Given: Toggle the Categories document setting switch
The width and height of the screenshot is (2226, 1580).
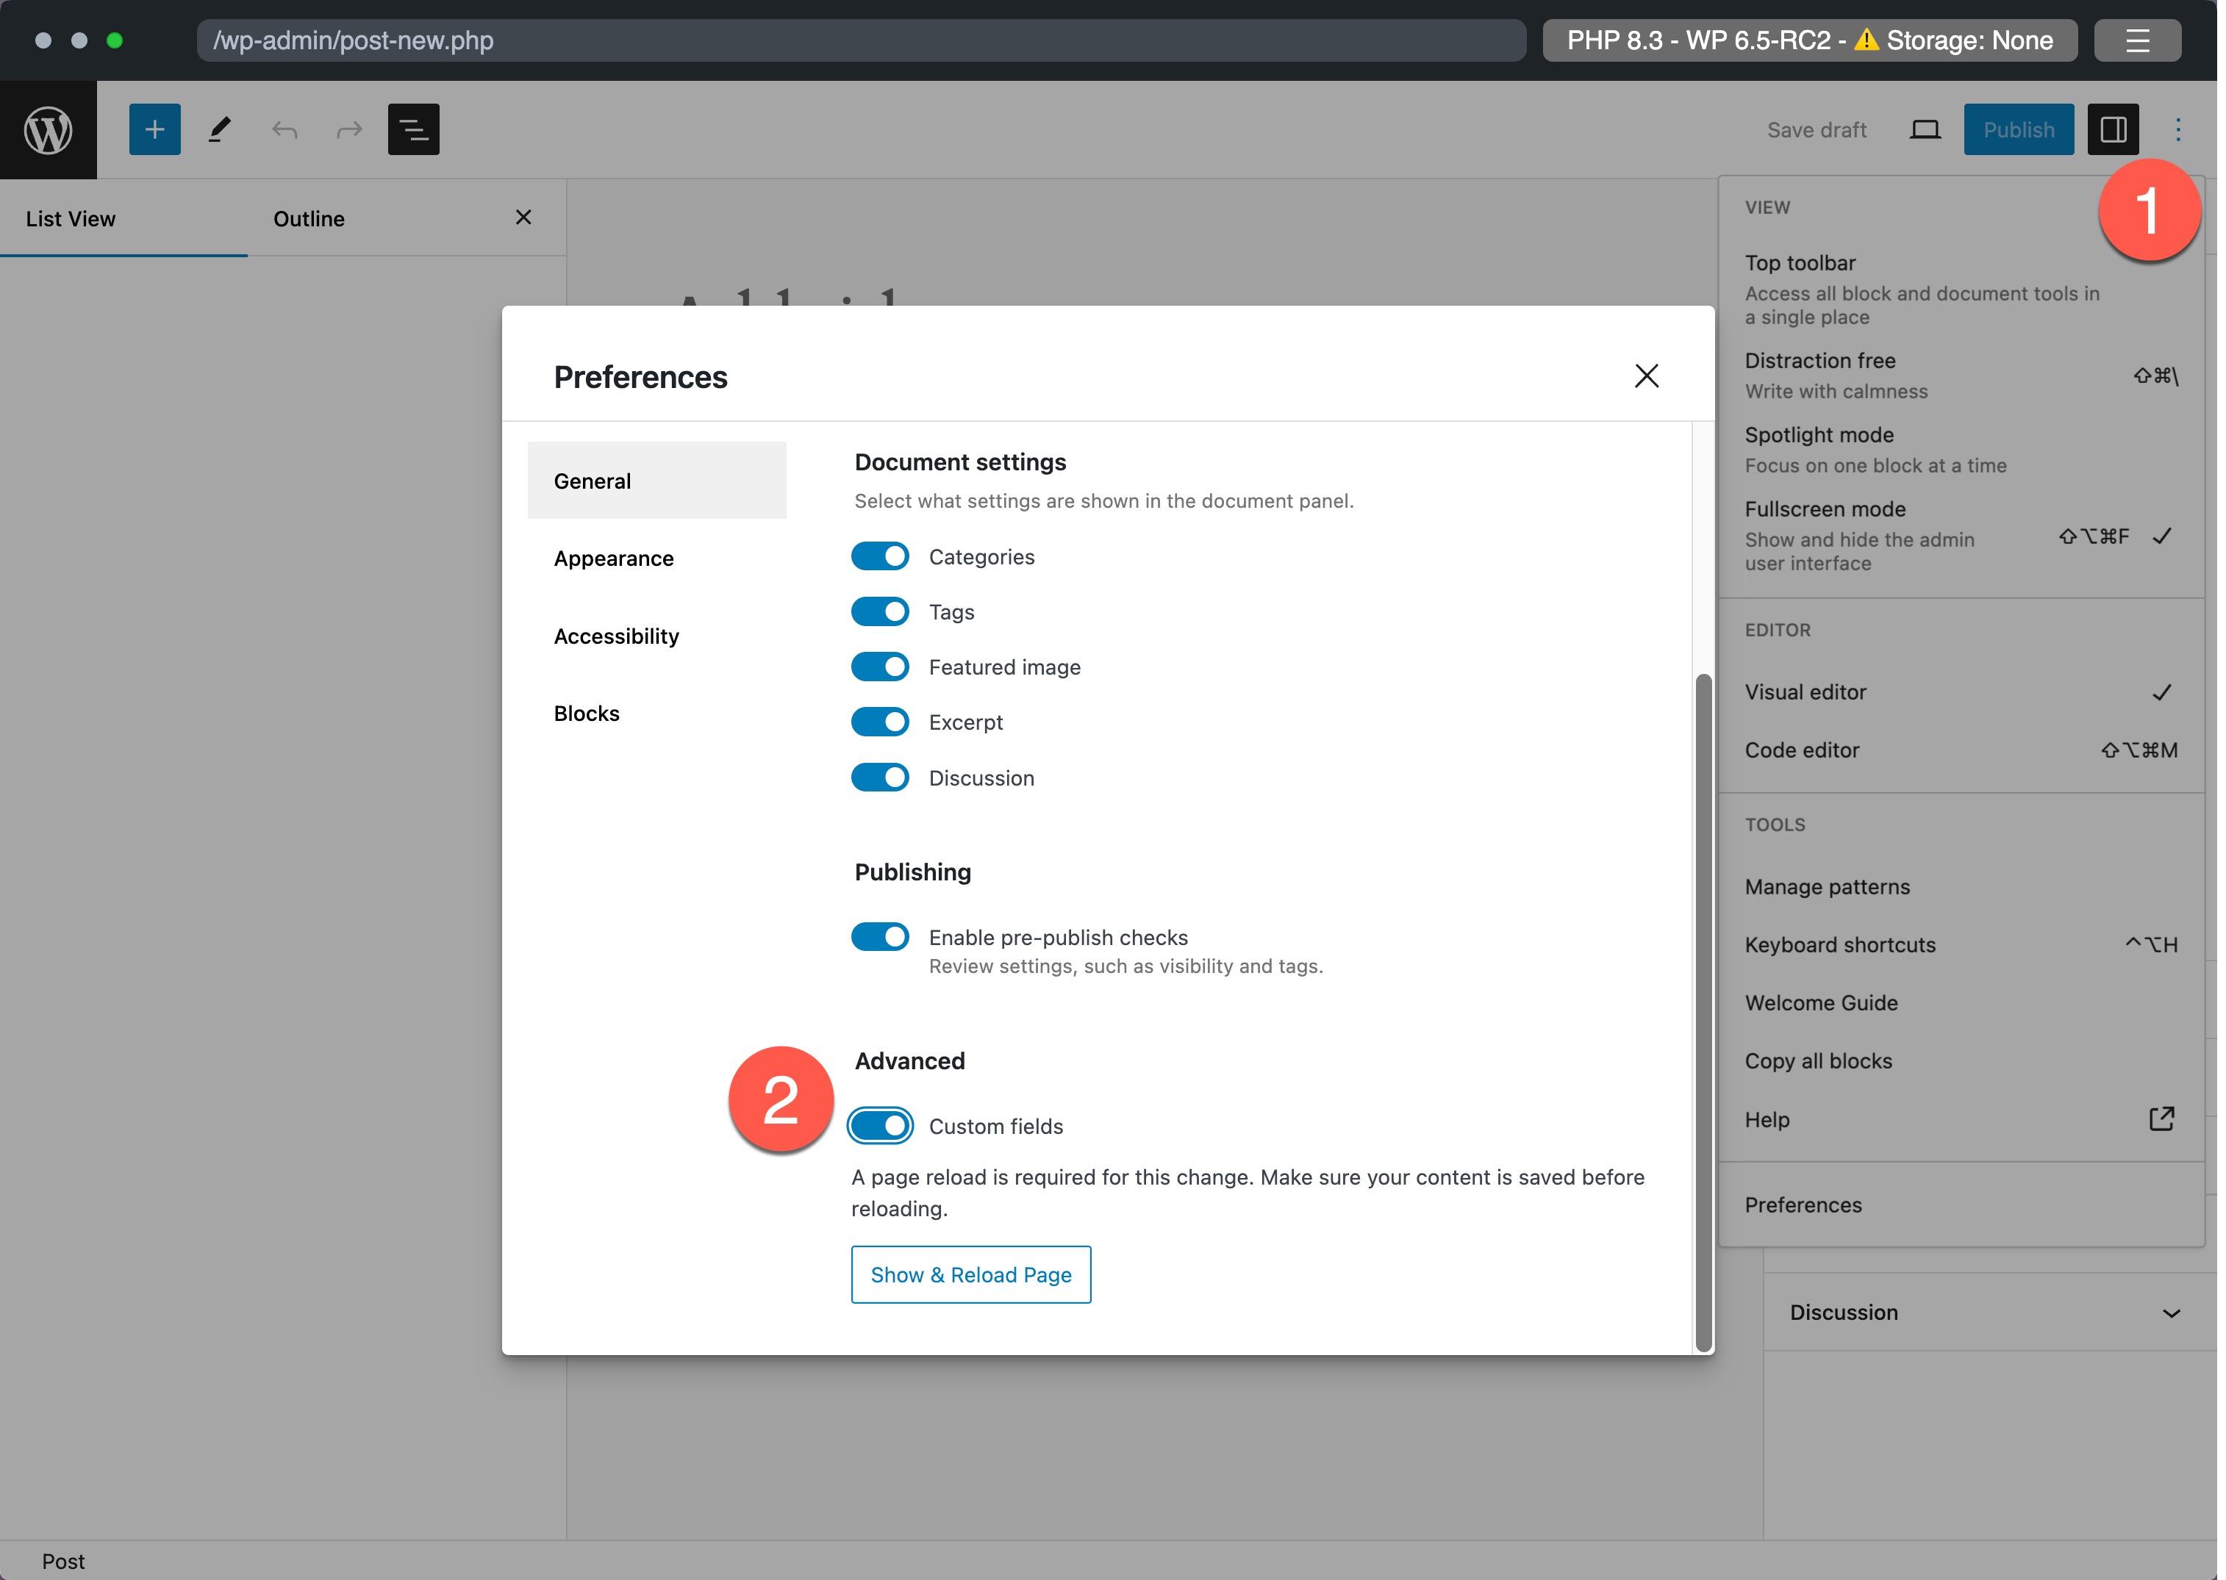Looking at the screenshot, I should 881,556.
